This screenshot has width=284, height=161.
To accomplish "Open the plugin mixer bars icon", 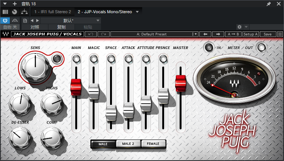I will [5, 12].
